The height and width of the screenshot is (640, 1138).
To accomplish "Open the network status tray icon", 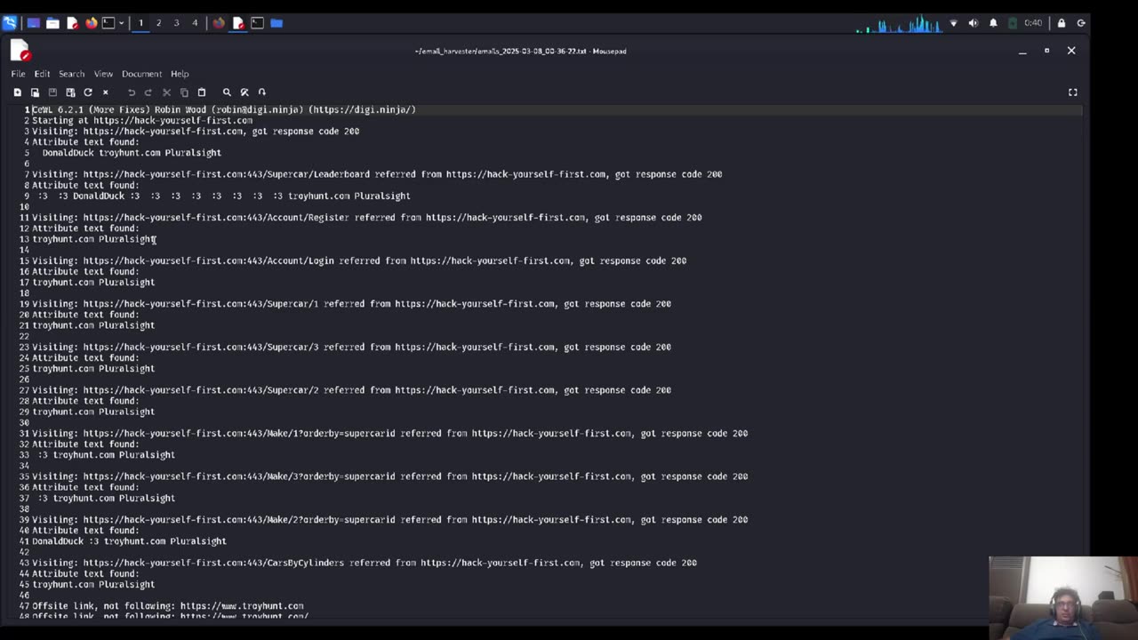I will point(954,23).
